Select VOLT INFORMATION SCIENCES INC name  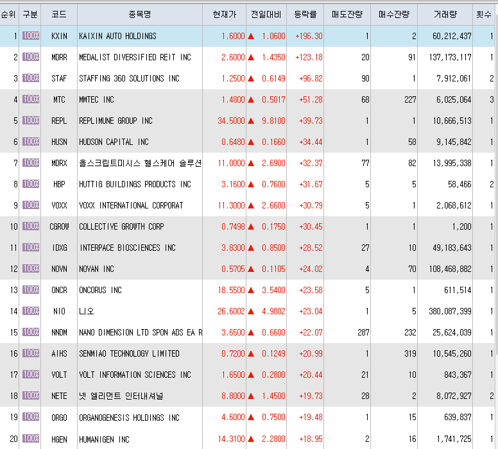pos(135,375)
